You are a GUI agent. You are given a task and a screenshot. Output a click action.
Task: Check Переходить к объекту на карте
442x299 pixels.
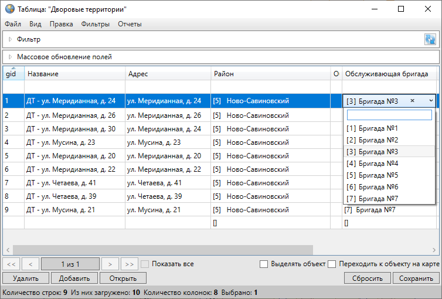(332, 264)
